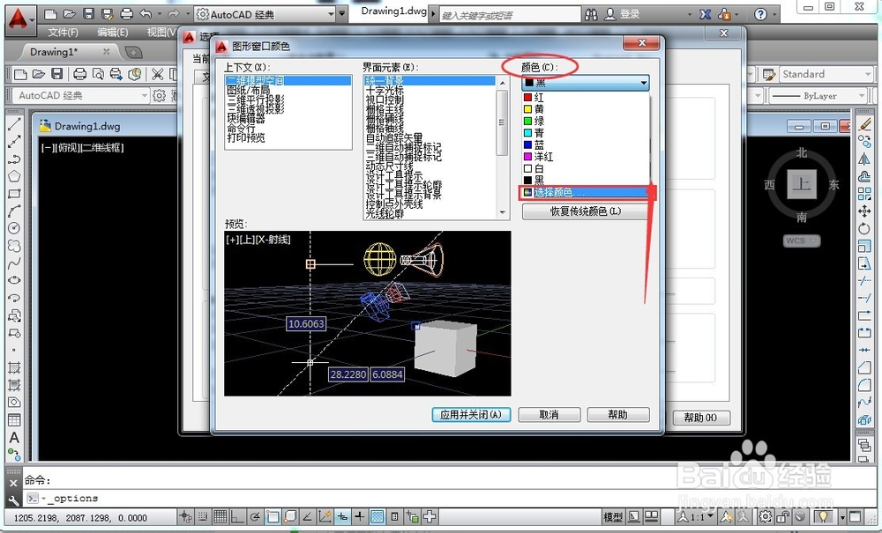Select the Circle tool in draw toolbar
Screen dimensions: 882x533
coord(14,228)
